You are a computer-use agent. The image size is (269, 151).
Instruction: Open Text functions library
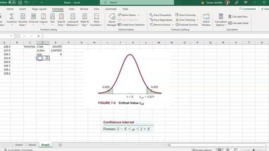(53, 20)
